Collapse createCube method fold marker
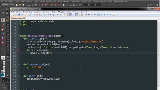The height and width of the screenshot is (90, 160). tap(19, 64)
